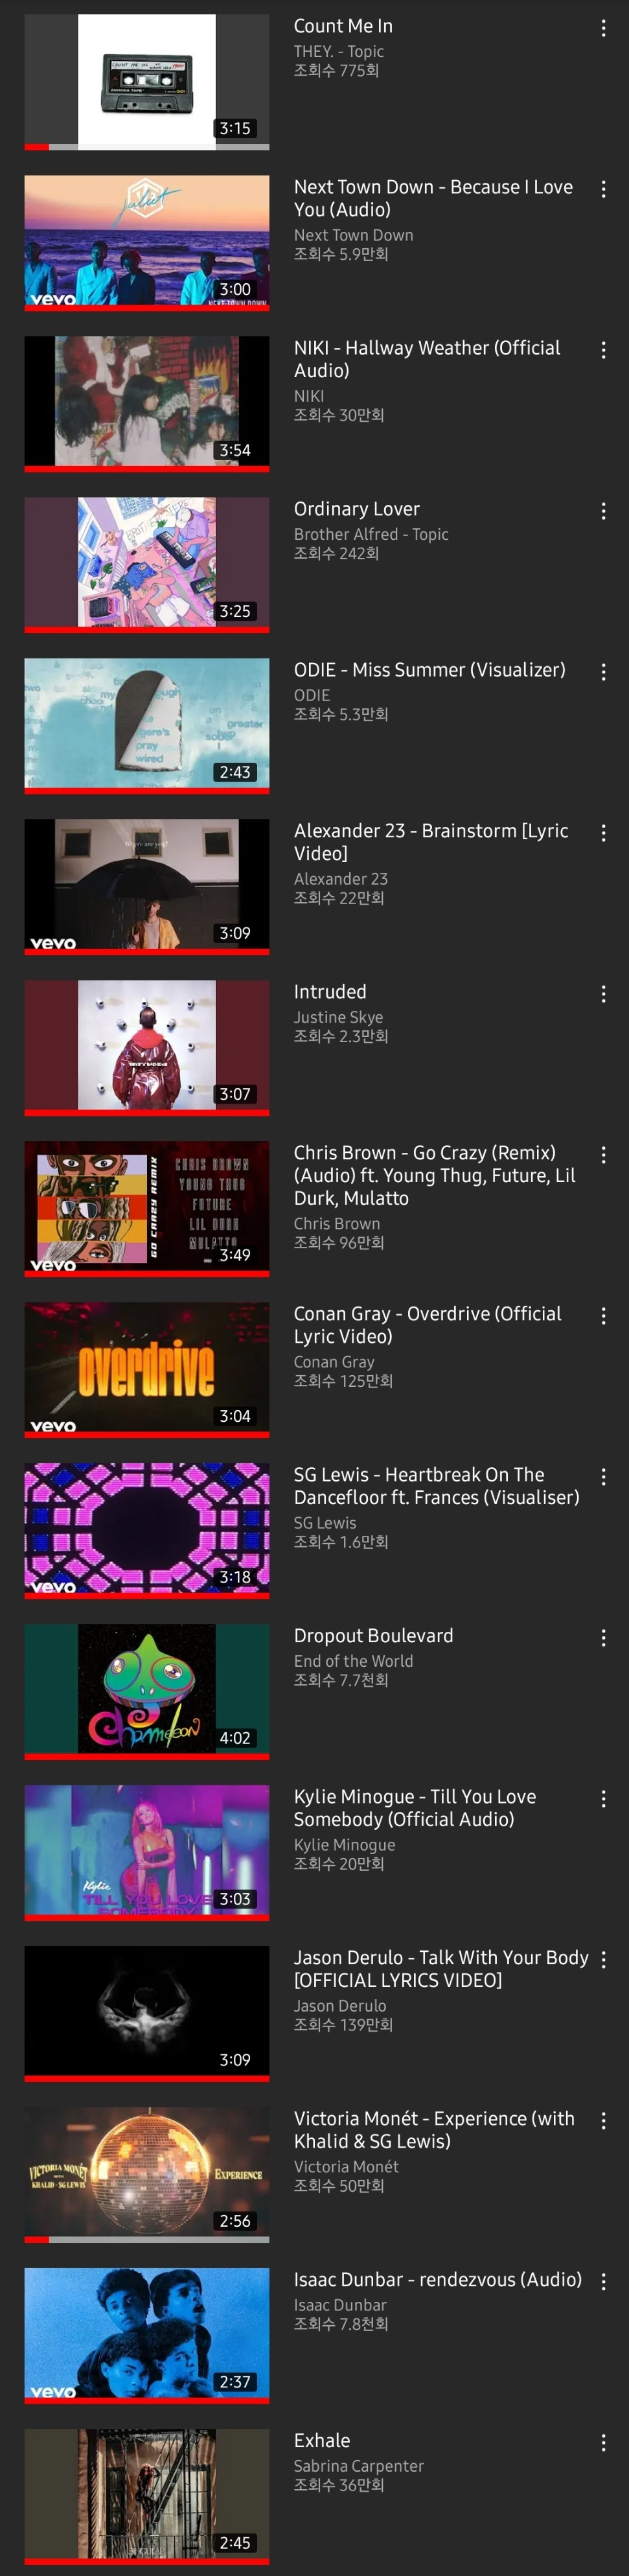Open the End of the World channel name
The image size is (629, 2576).
tap(353, 1661)
